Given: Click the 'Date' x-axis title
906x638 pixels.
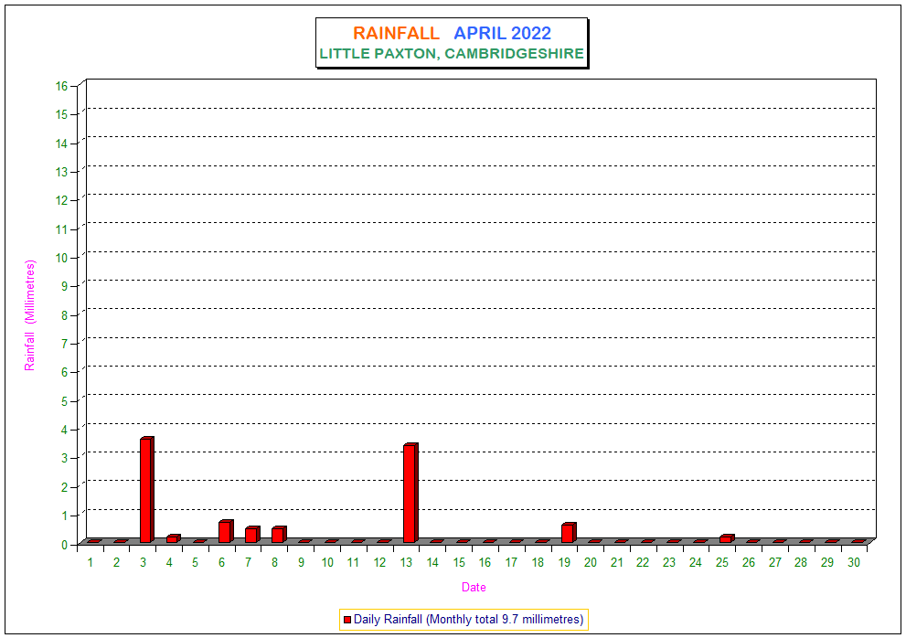Looking at the screenshot, I should pos(474,587).
